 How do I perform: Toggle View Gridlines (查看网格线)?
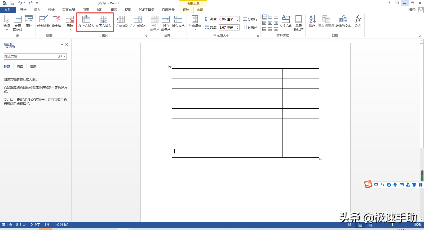click(x=18, y=23)
